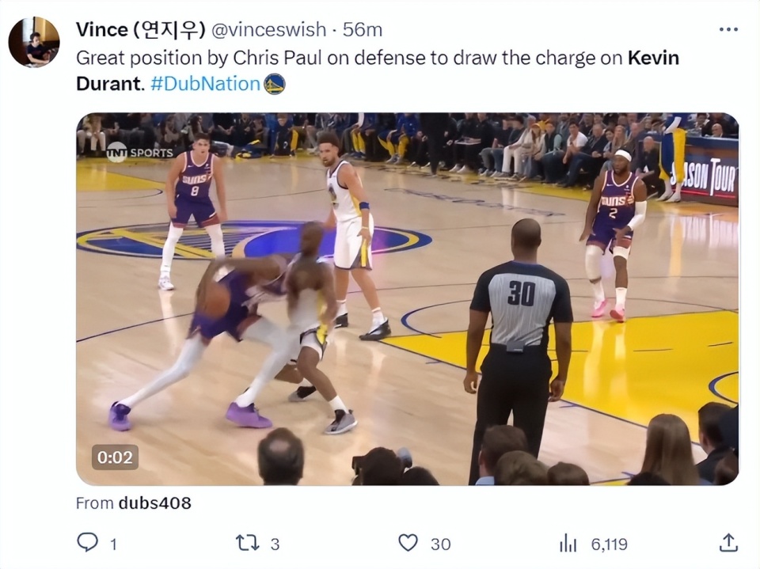
Task: Play the basketball video clip
Action: pyautogui.click(x=407, y=299)
